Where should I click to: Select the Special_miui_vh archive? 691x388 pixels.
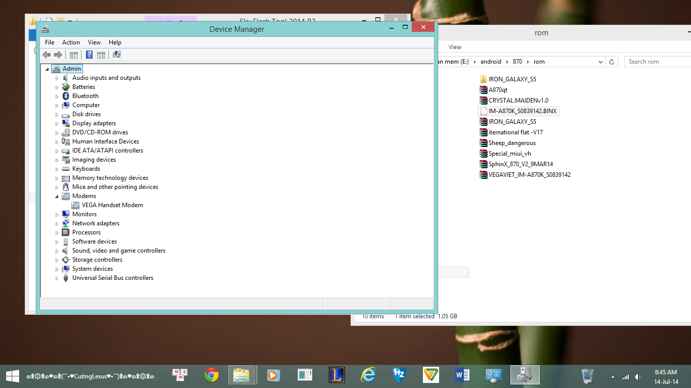click(505, 154)
